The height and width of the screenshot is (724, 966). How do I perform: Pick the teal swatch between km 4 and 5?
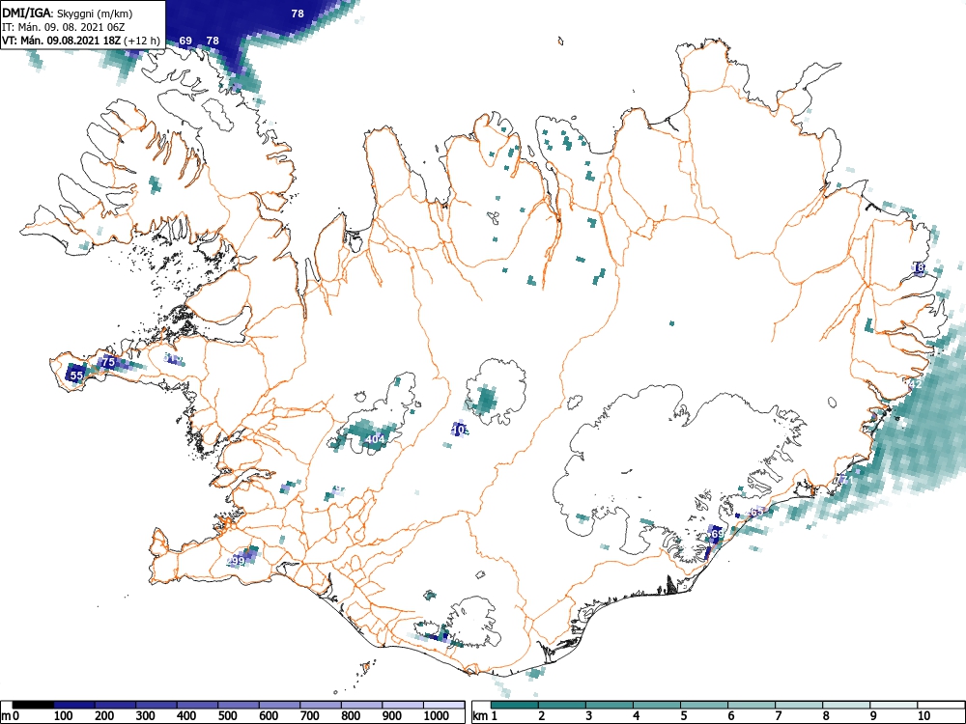(x=657, y=705)
